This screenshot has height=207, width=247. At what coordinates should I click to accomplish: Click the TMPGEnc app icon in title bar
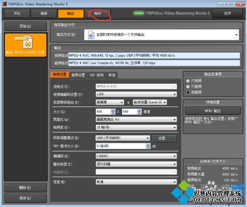(4, 4)
